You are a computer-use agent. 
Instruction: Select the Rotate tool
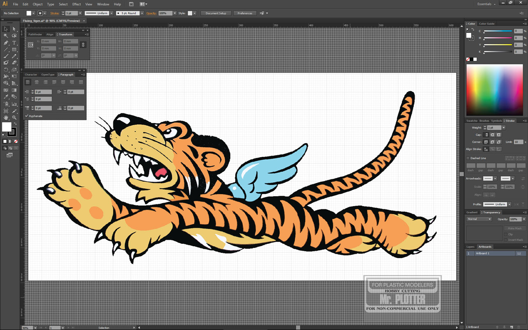pyautogui.click(x=6, y=70)
